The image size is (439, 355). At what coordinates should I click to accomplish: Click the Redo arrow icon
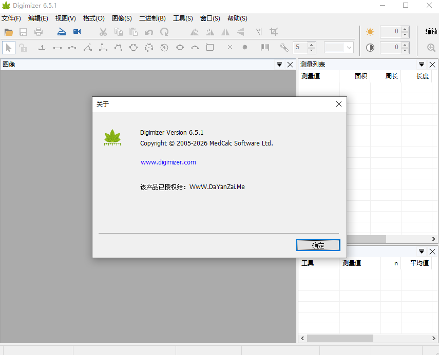(x=164, y=32)
